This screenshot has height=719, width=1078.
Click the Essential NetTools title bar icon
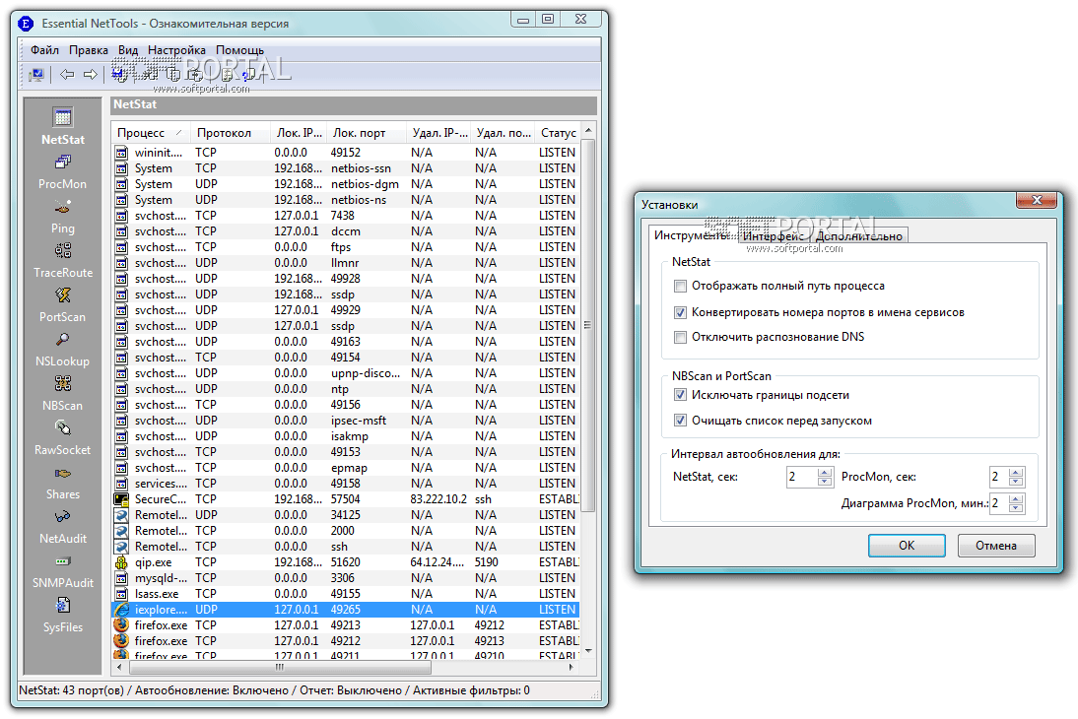[26, 24]
